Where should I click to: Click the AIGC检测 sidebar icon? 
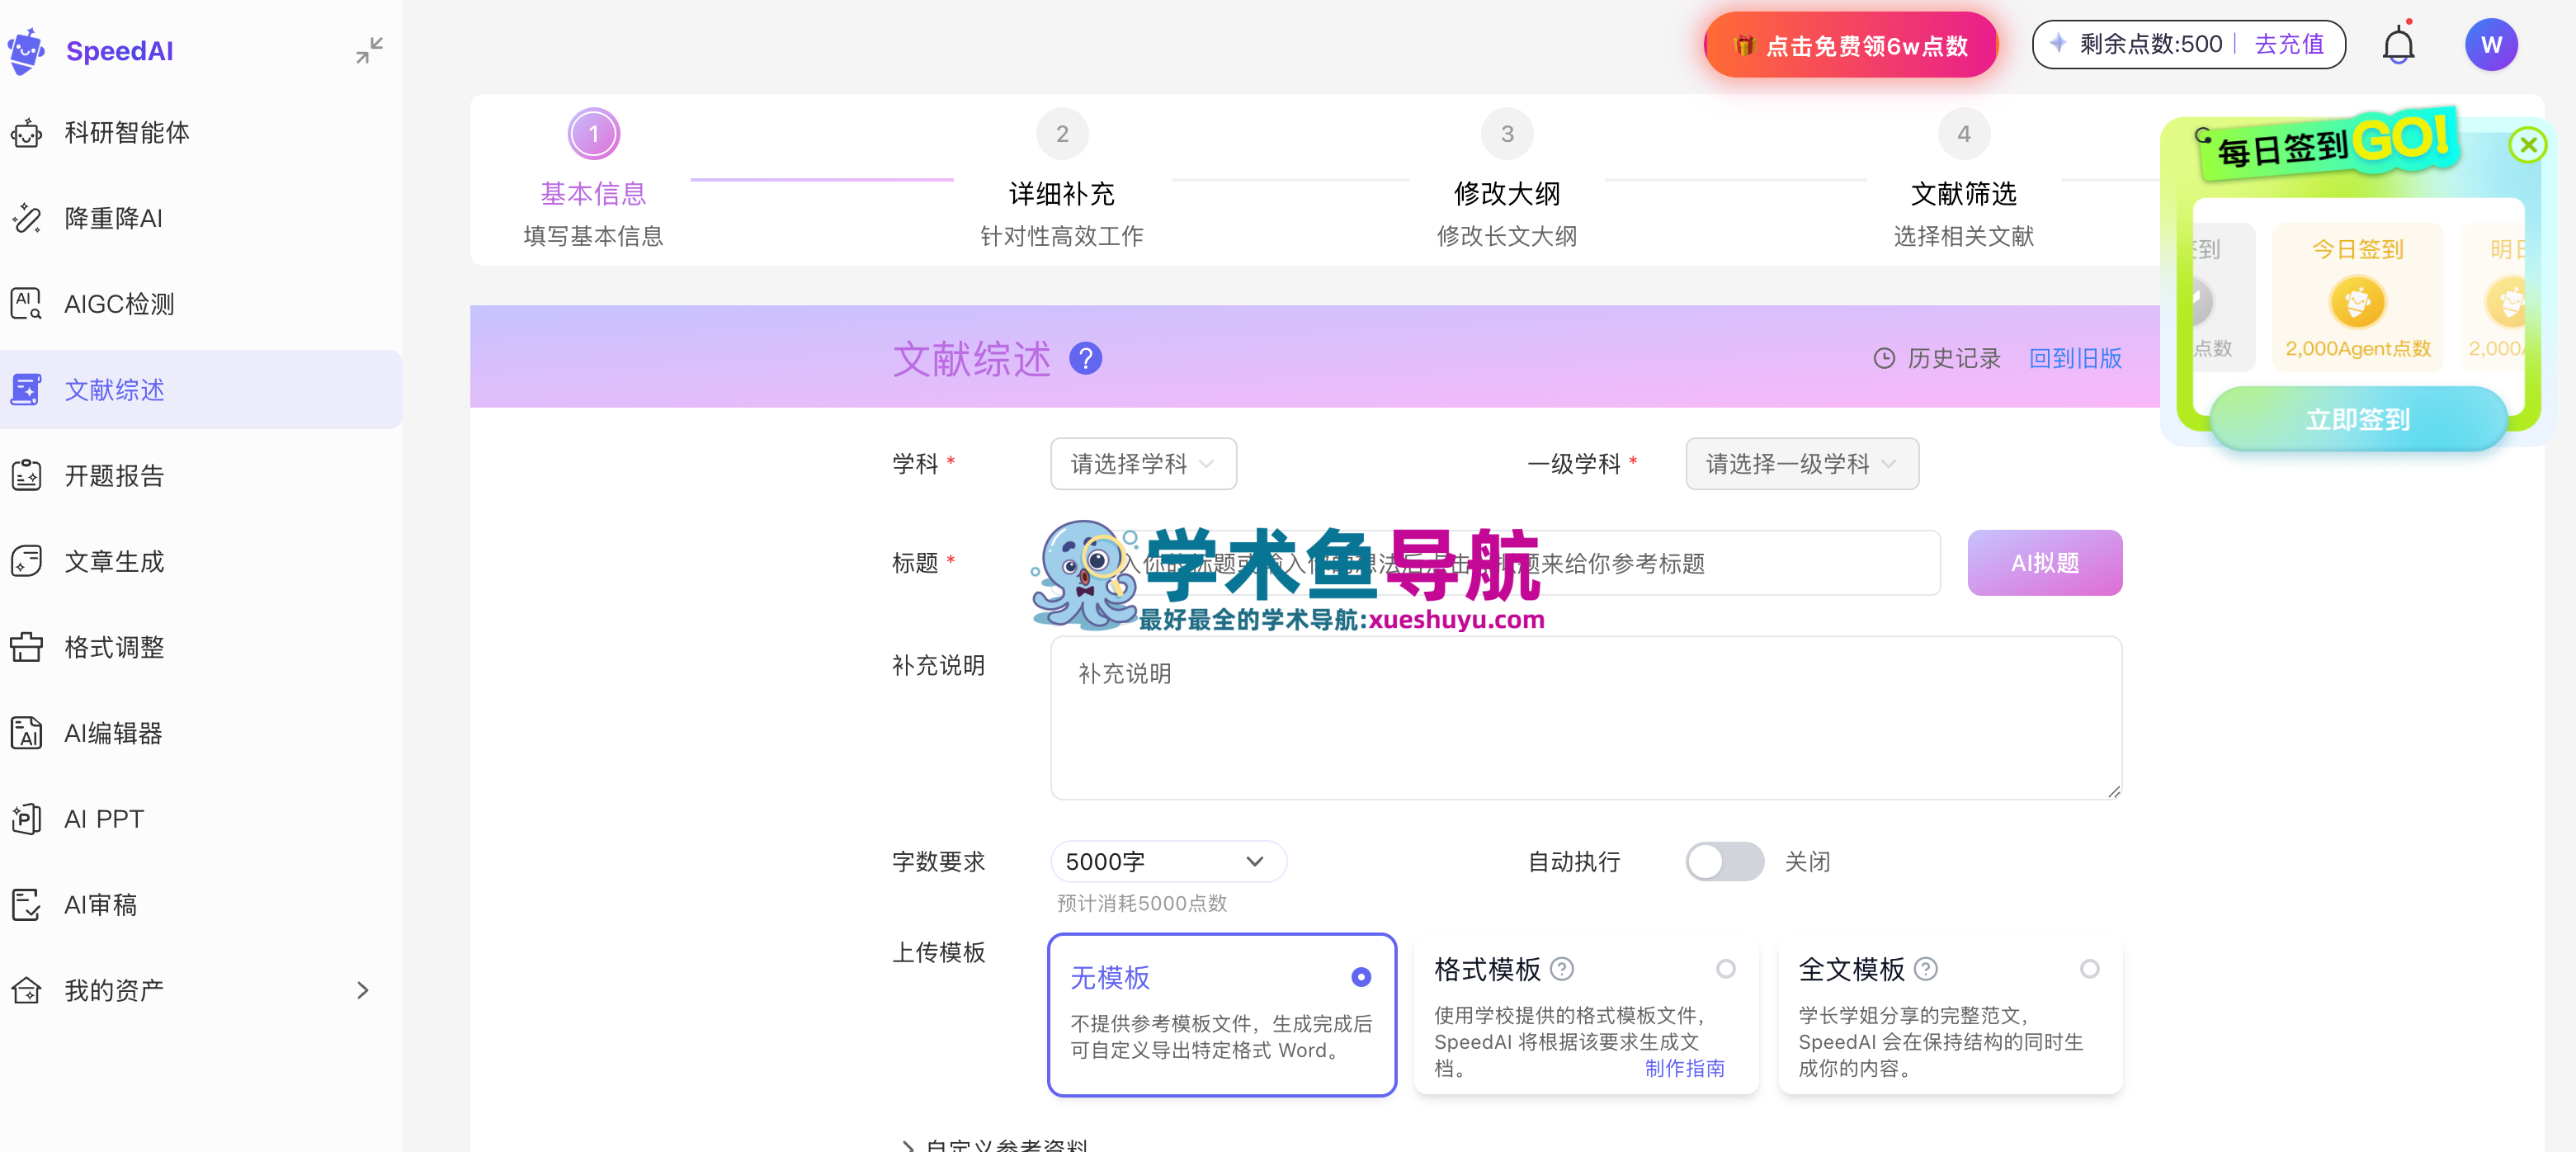click(27, 304)
